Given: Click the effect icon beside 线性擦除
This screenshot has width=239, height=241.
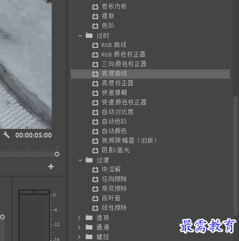Looking at the screenshot, I should [95, 208].
